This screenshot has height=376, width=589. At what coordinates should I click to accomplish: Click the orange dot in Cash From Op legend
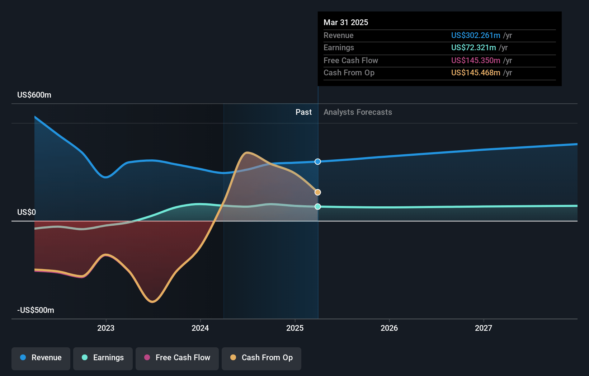coord(233,357)
